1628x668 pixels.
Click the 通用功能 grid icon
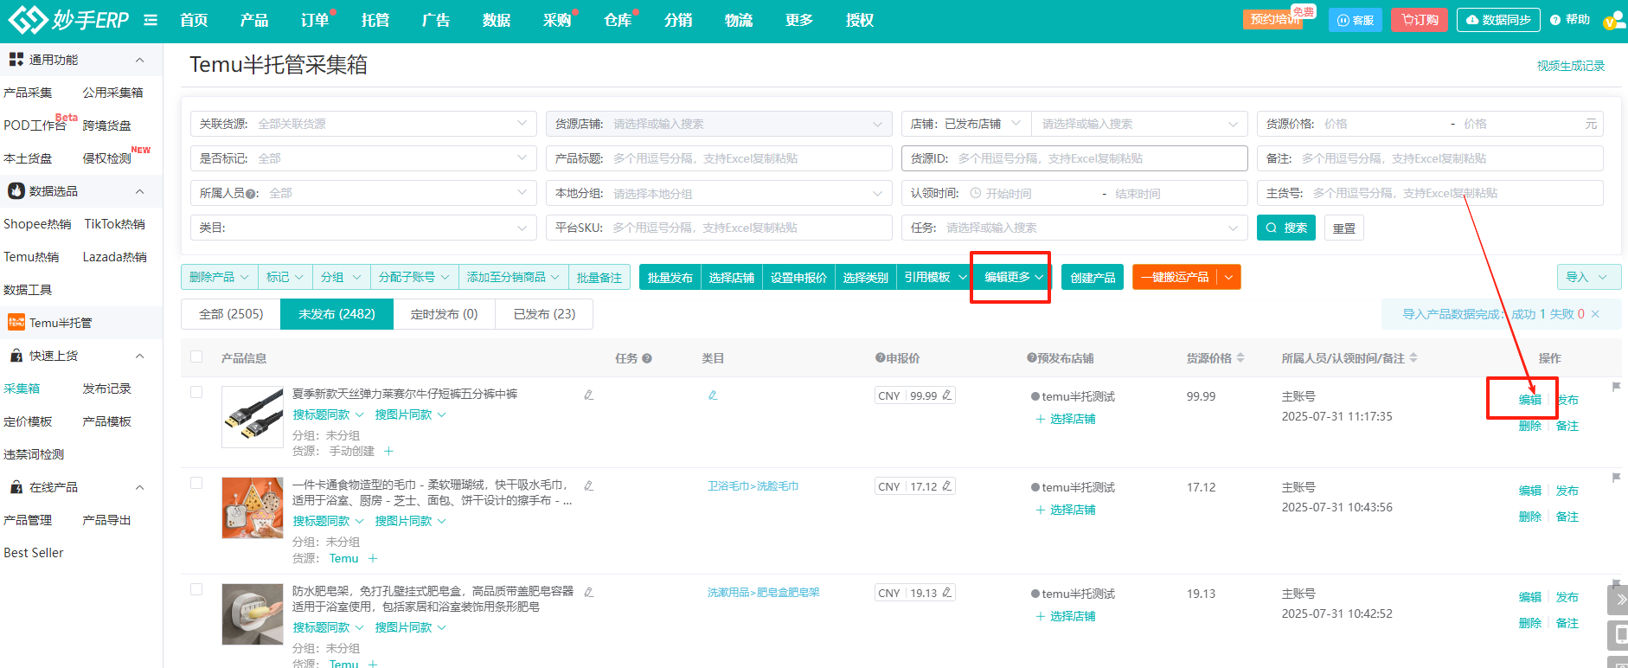(x=16, y=60)
